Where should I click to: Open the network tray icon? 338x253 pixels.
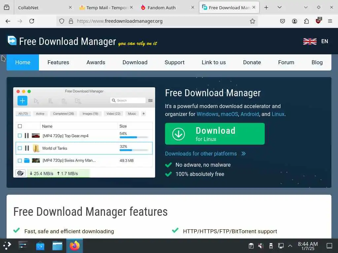click(281, 246)
